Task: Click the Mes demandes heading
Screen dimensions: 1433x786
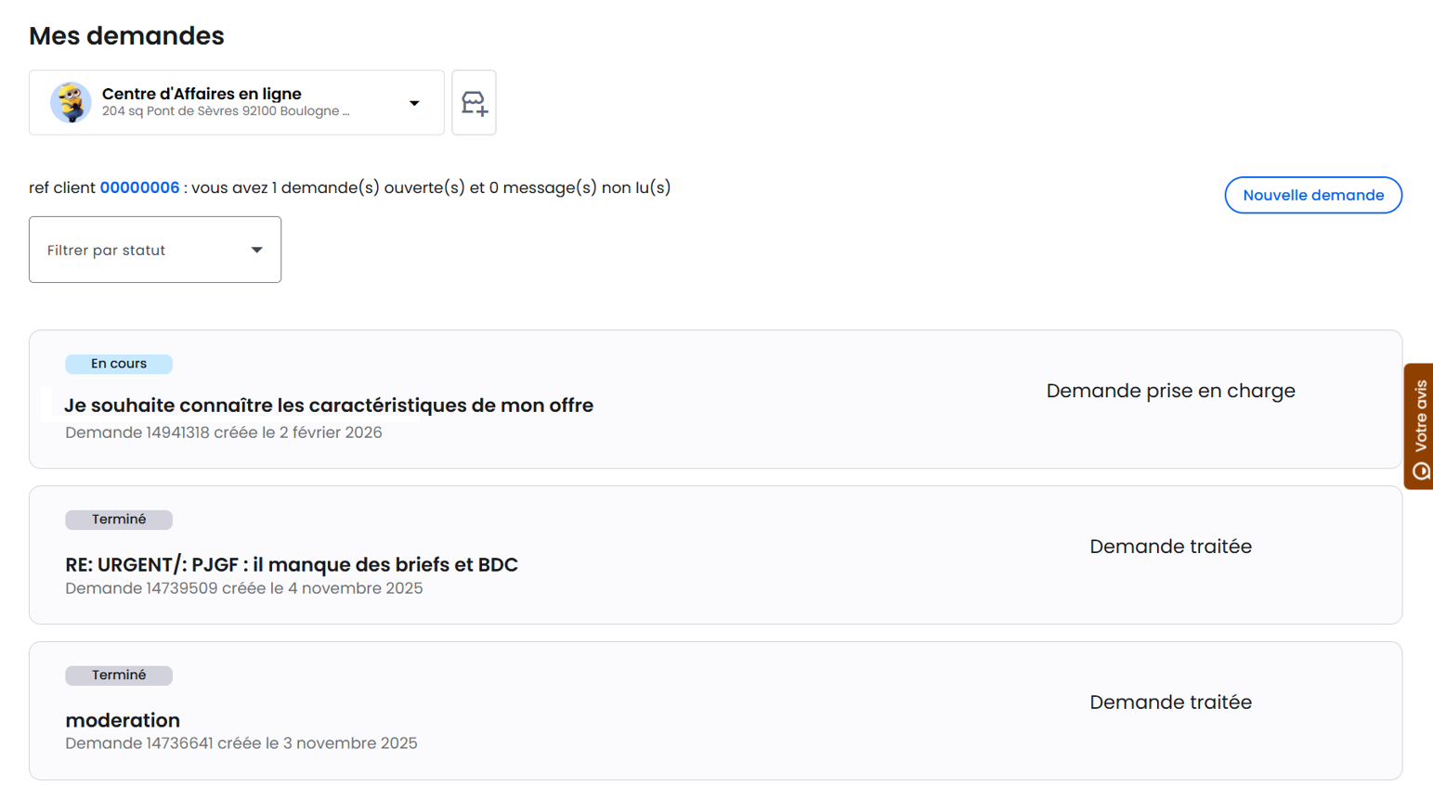Action: 126,35
